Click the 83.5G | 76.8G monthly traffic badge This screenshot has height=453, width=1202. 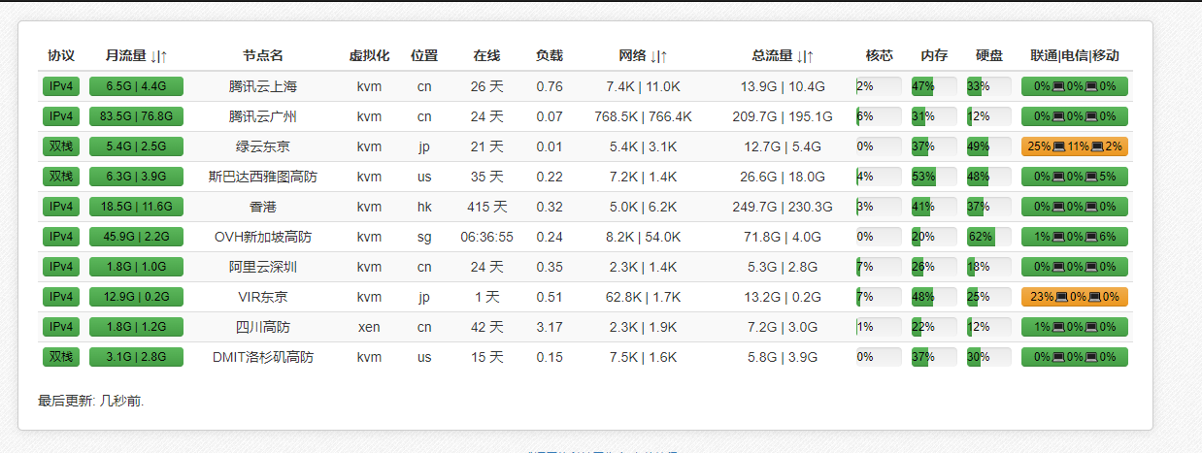point(136,116)
